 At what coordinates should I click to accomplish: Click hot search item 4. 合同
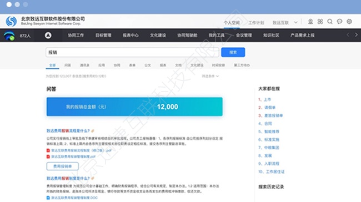click(265, 124)
